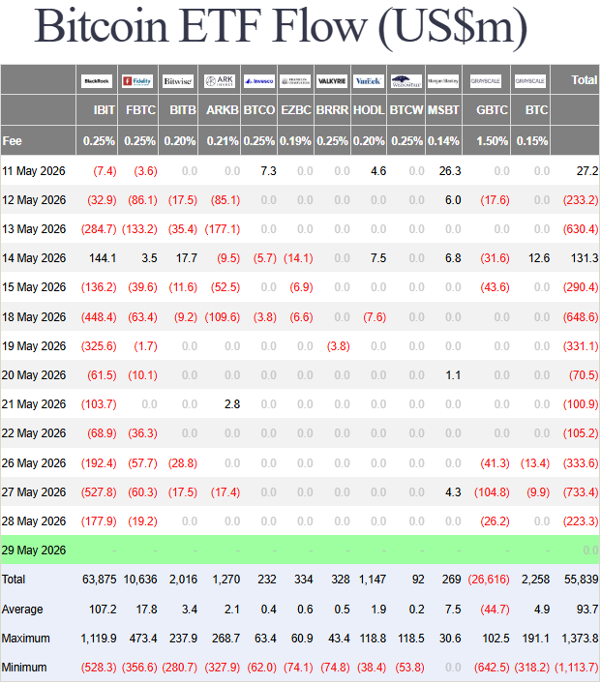Click the 1.50% GBTC fee cell
This screenshot has width=601, height=684.
click(492, 141)
